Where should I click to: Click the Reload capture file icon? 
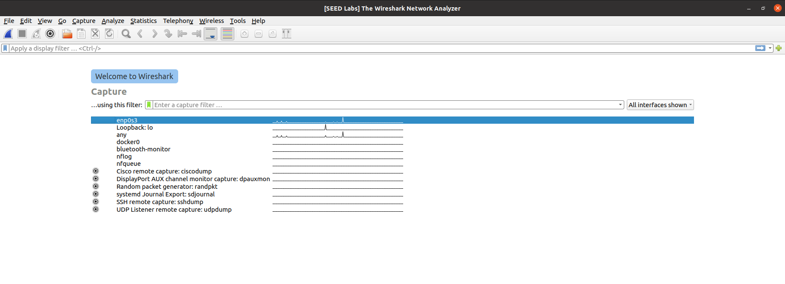(x=109, y=34)
